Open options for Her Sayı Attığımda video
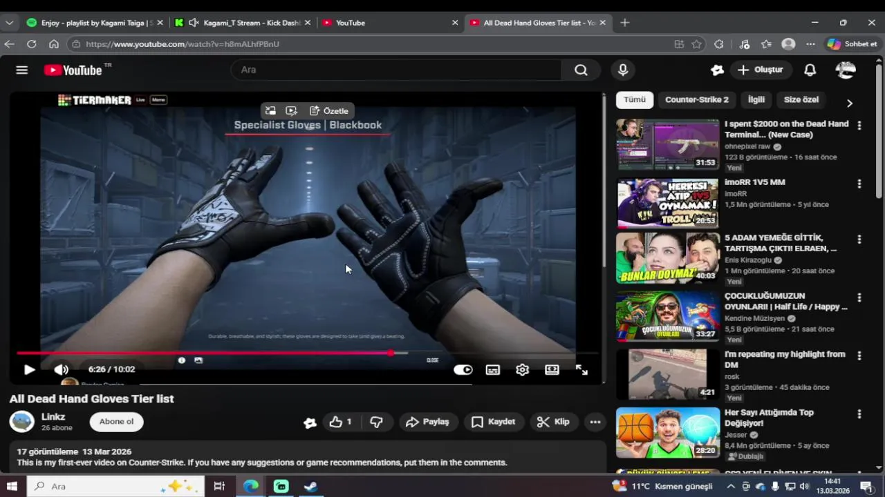The height and width of the screenshot is (497, 885). point(859,414)
